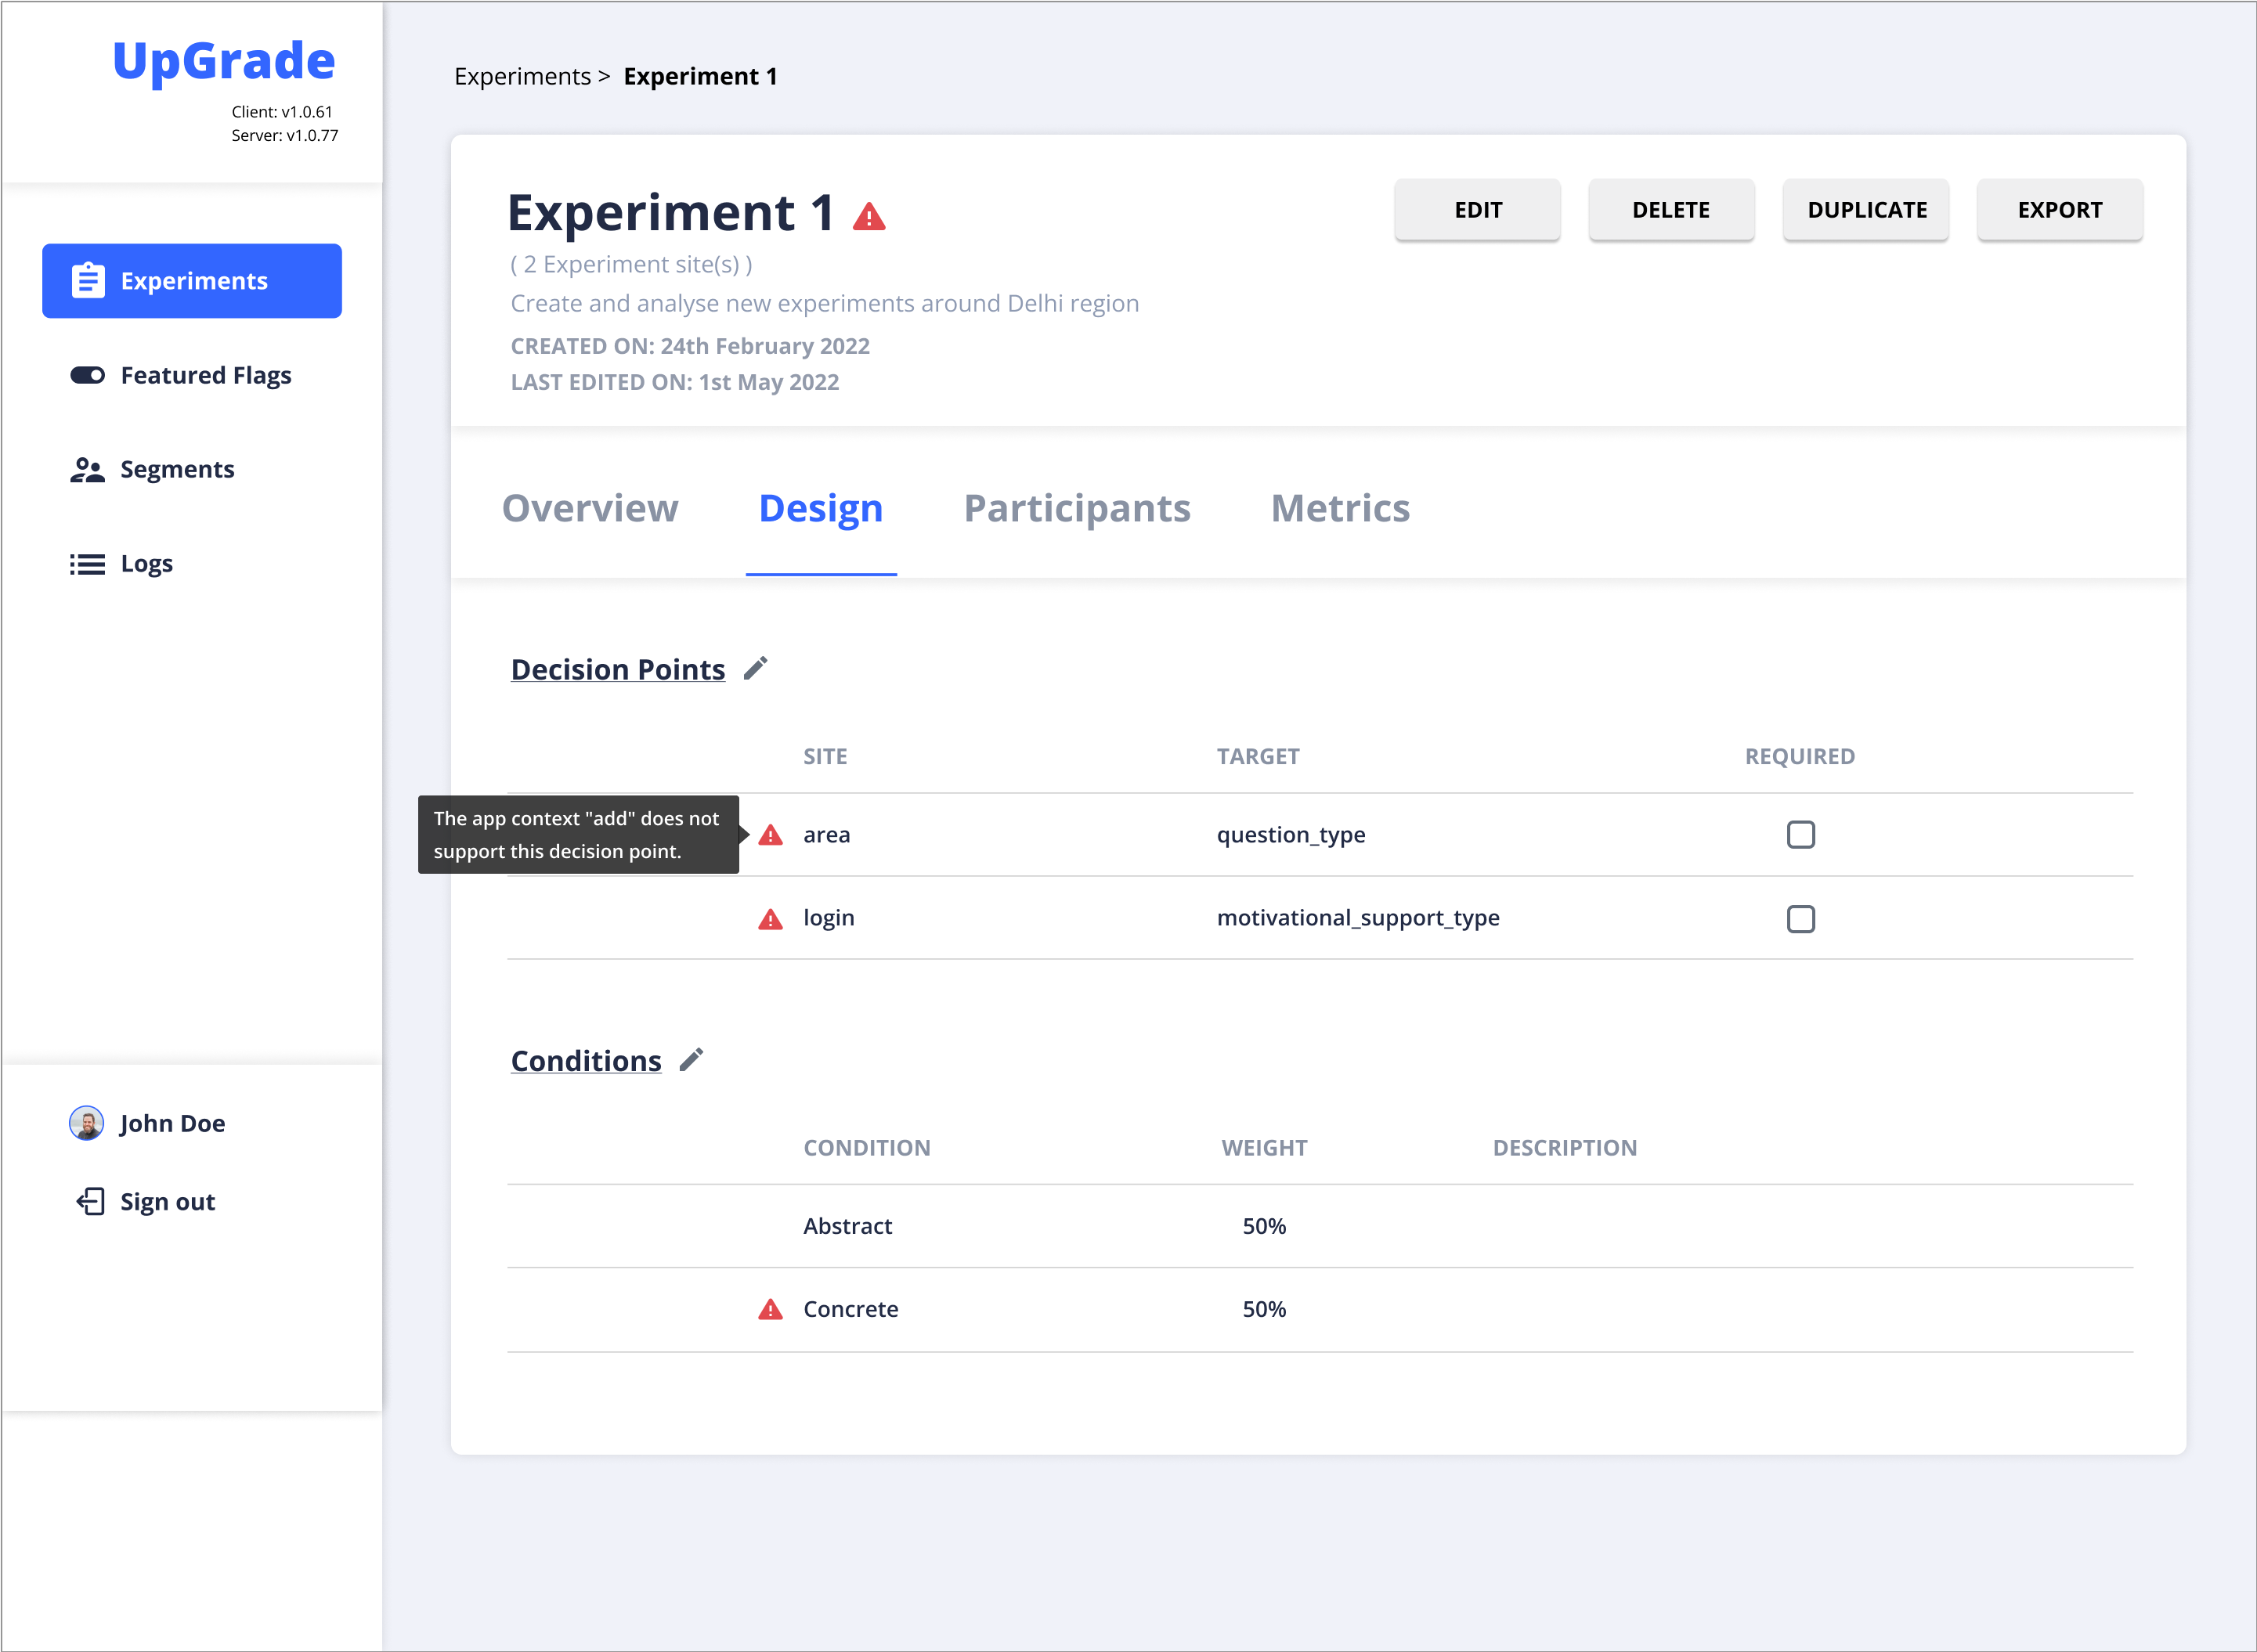Click the sign out door icon

pyautogui.click(x=90, y=1201)
